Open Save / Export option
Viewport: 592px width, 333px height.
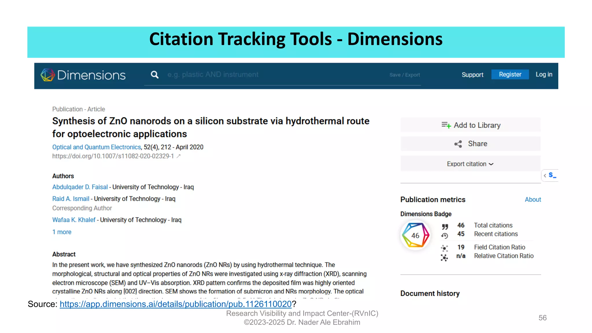pyautogui.click(x=404, y=75)
